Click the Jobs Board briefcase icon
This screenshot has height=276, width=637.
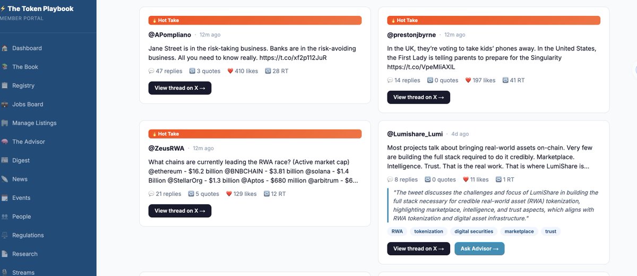5,105
